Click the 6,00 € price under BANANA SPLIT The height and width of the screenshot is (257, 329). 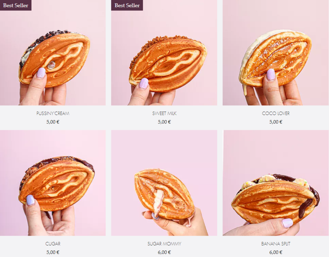pyautogui.click(x=276, y=252)
